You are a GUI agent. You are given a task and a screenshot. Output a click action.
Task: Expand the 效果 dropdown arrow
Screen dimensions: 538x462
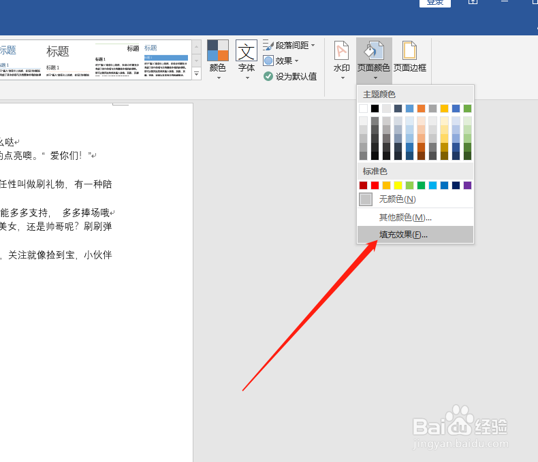pos(296,61)
